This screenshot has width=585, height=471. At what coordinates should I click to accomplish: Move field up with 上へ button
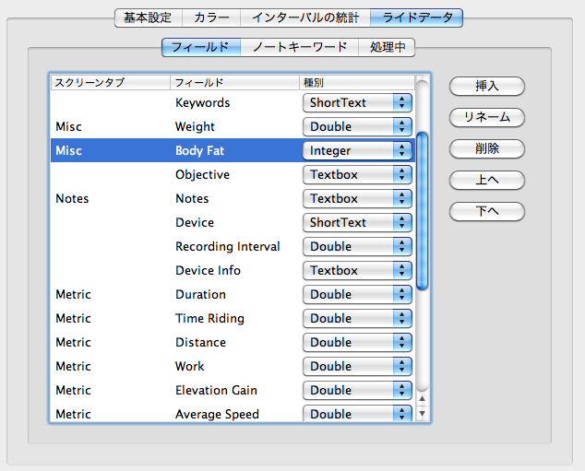tap(487, 180)
